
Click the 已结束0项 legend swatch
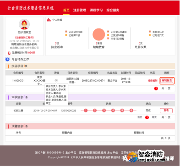[66, 35]
